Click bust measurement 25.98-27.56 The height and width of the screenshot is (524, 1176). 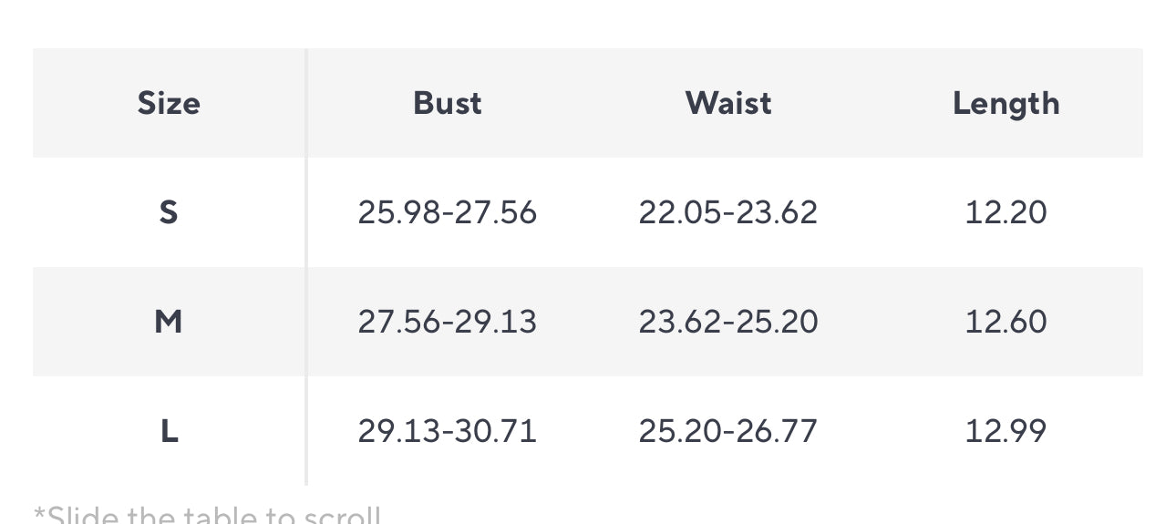[447, 212]
